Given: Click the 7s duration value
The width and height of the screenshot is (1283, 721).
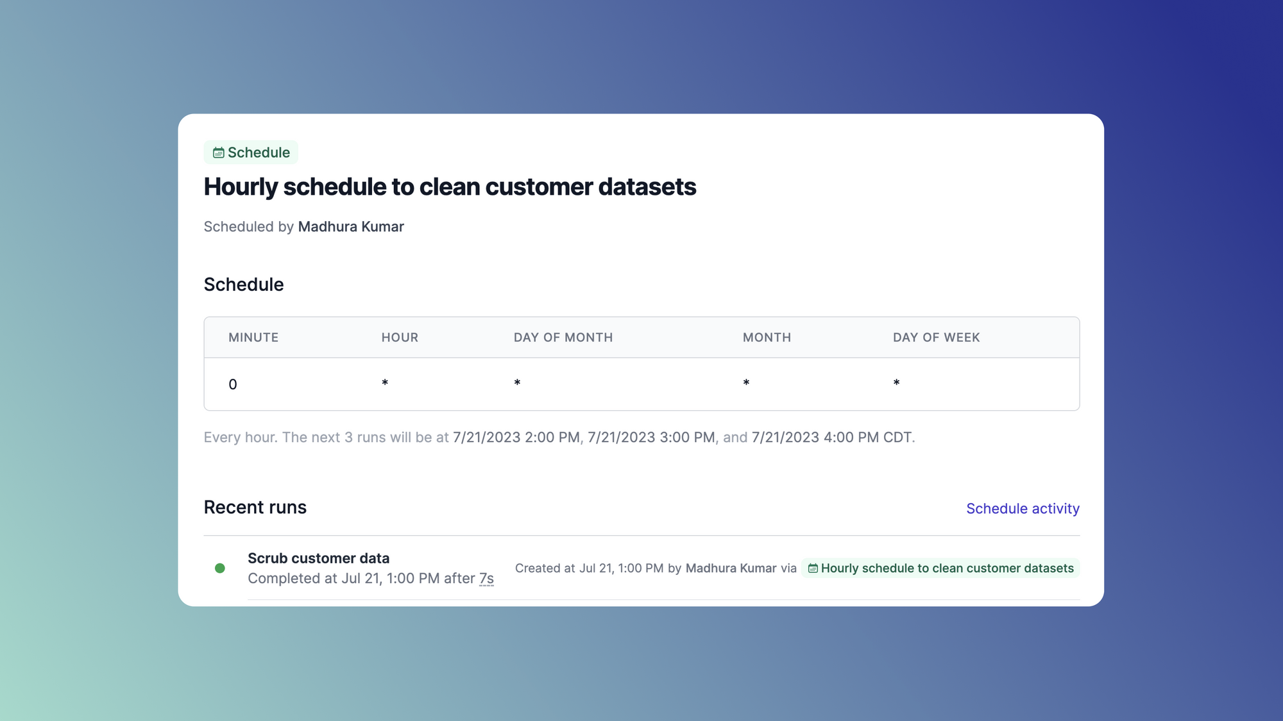Looking at the screenshot, I should tap(486, 578).
